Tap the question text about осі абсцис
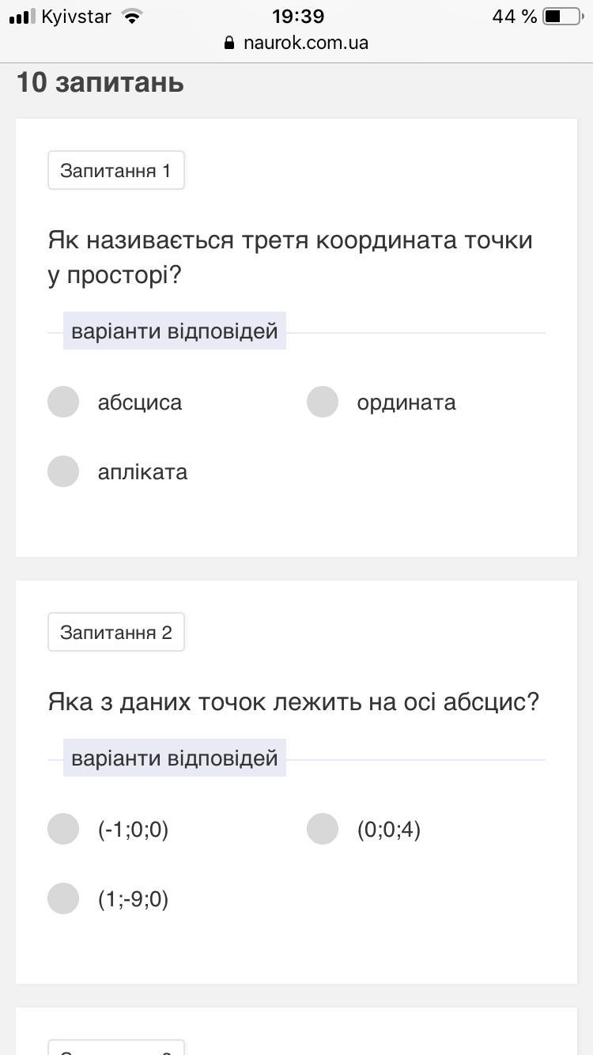 (293, 701)
